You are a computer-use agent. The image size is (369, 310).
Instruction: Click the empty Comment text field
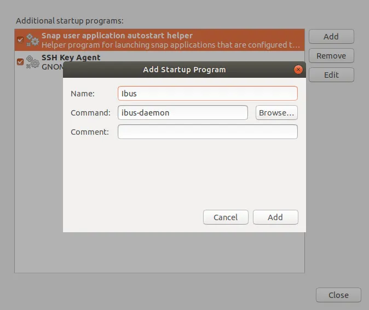click(207, 132)
